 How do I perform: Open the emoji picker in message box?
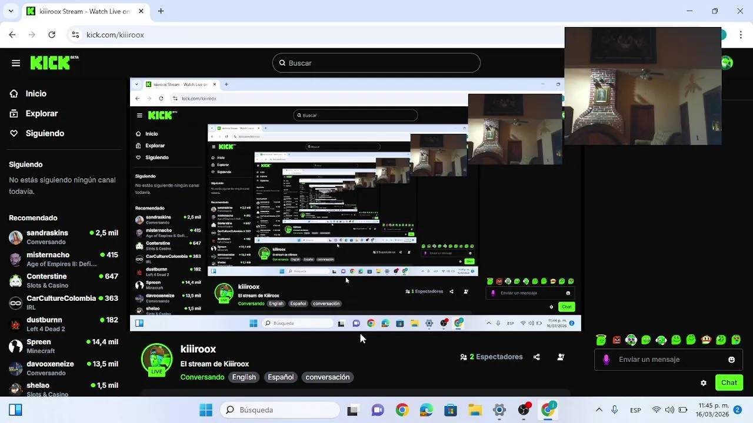point(731,360)
